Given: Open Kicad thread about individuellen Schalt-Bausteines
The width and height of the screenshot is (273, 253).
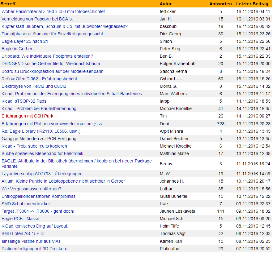Looking at the screenshot, I should 71,94.
